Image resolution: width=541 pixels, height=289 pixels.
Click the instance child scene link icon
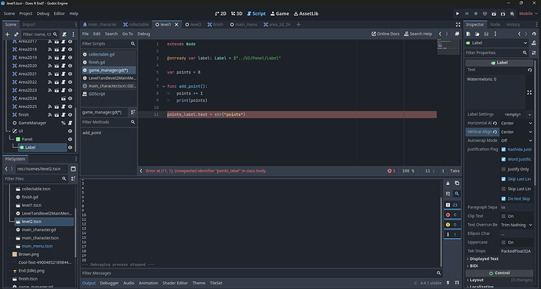pos(16,34)
